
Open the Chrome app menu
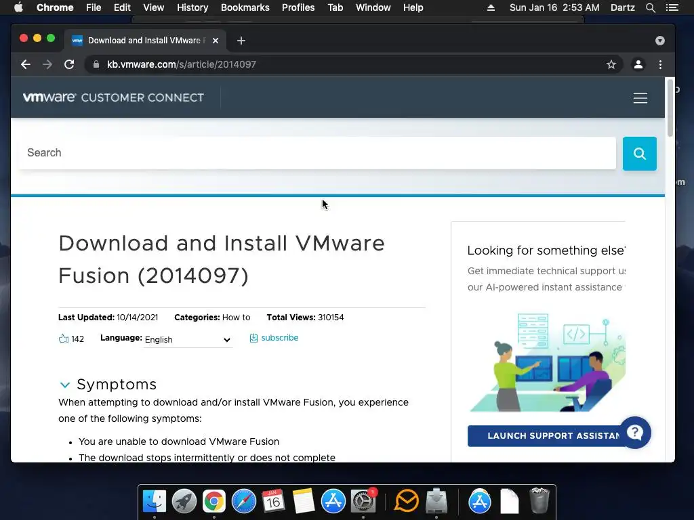tap(55, 7)
